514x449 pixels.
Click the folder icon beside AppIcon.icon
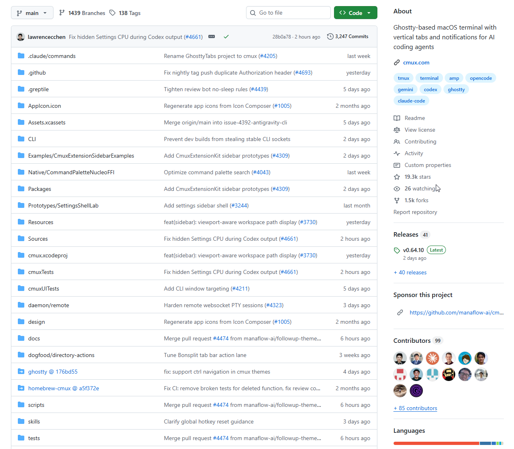pos(21,105)
